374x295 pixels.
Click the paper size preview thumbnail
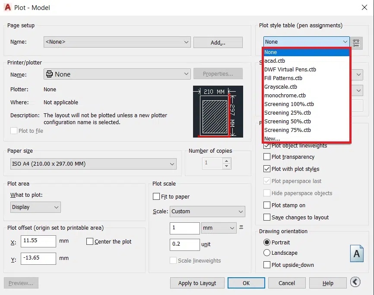[218, 112]
